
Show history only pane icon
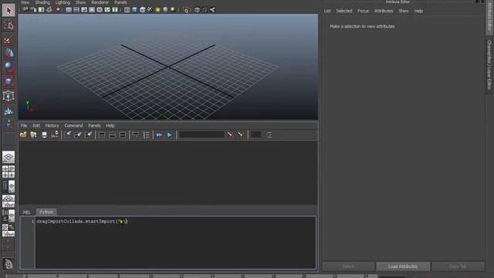102,135
